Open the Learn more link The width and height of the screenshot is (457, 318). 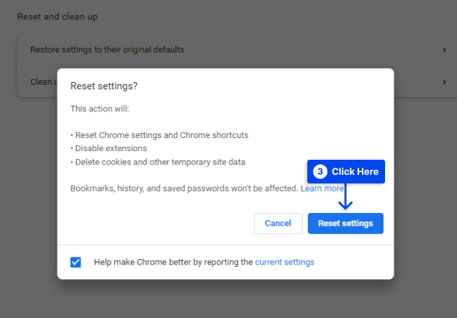322,188
